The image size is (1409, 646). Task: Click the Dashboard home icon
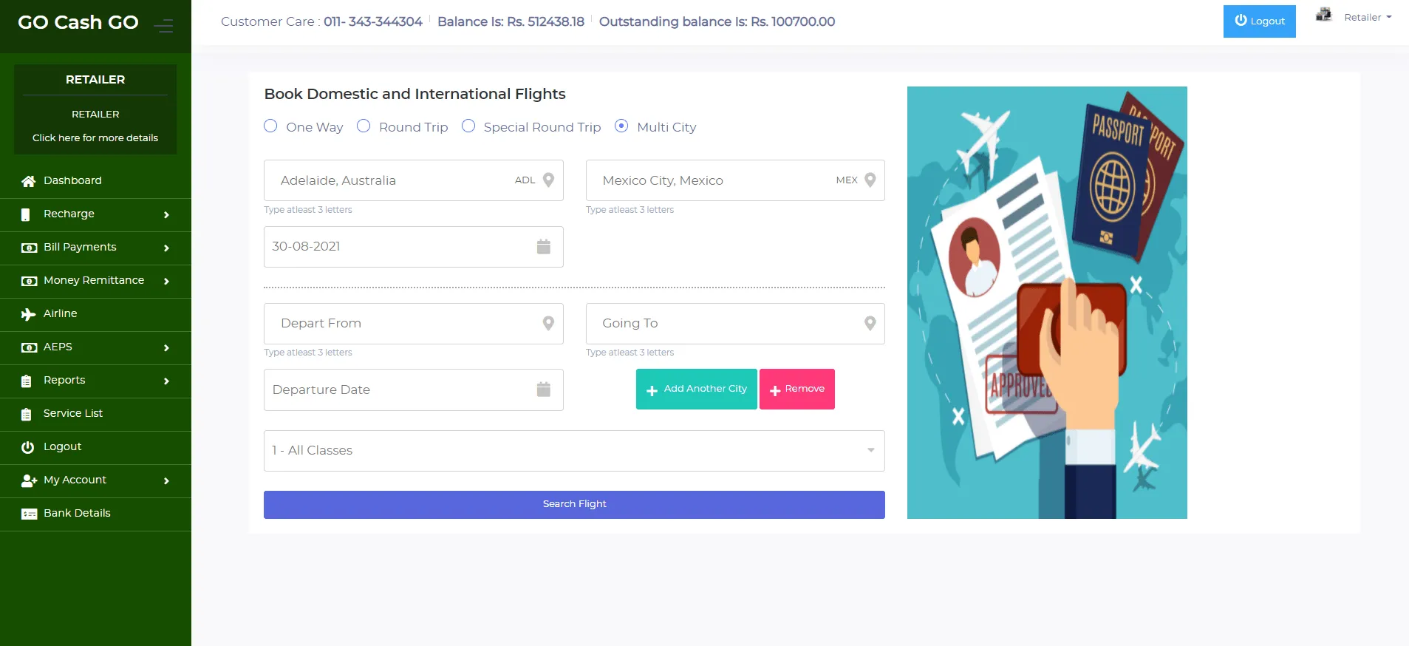(x=29, y=181)
